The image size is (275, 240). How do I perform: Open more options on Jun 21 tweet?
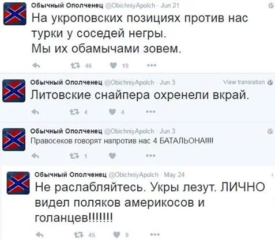click(x=152, y=66)
